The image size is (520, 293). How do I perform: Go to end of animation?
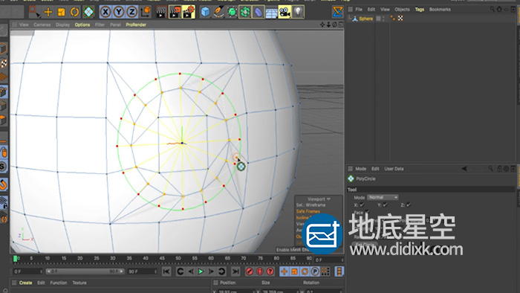[x=235, y=271]
